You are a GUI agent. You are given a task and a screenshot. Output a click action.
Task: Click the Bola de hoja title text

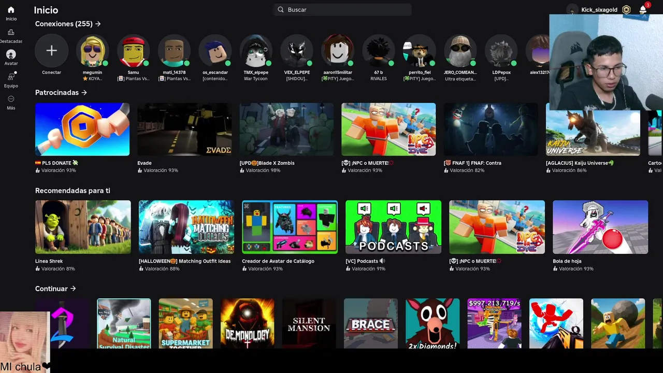[567, 261]
